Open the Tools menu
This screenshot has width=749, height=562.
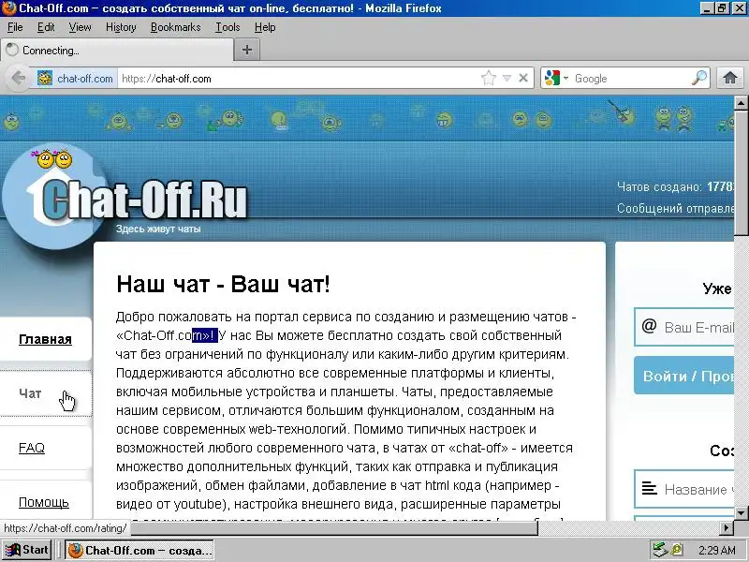coord(228,27)
